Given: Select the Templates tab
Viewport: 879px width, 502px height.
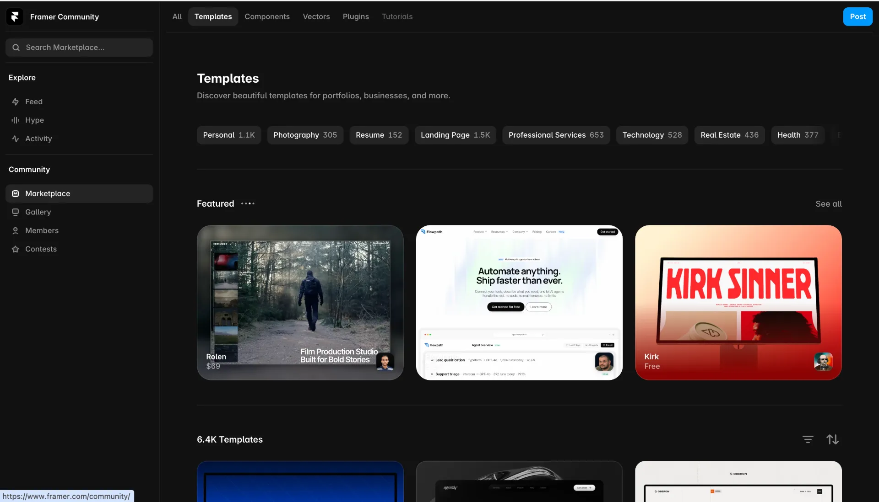Looking at the screenshot, I should (x=213, y=16).
